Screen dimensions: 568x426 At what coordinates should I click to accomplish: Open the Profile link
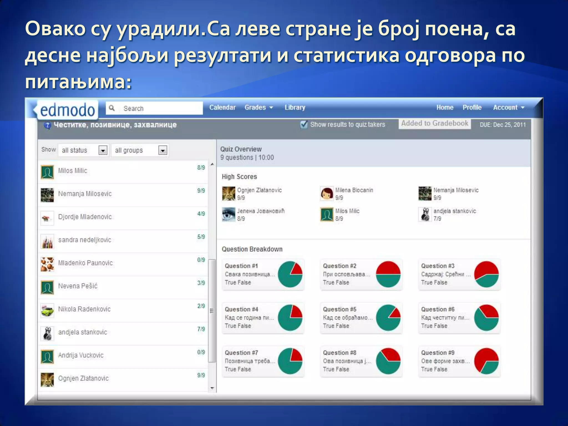coord(472,108)
